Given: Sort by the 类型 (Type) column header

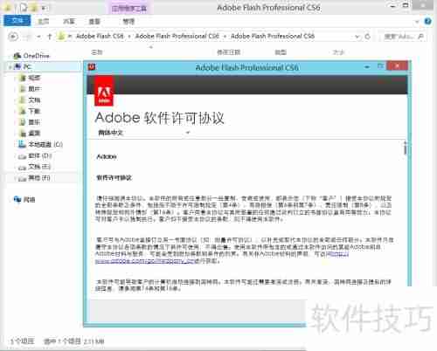Looking at the screenshot, I should pyautogui.click(x=281, y=52).
